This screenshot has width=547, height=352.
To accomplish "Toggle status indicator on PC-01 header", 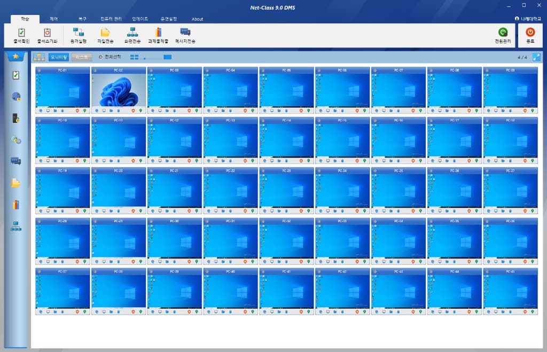I will 39,71.
